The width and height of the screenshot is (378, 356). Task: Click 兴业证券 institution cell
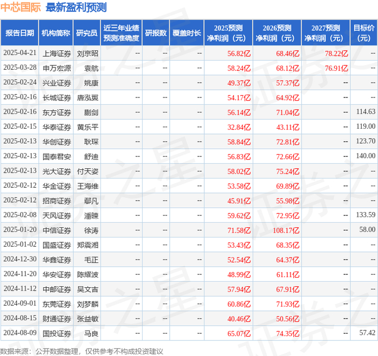pos(57,83)
